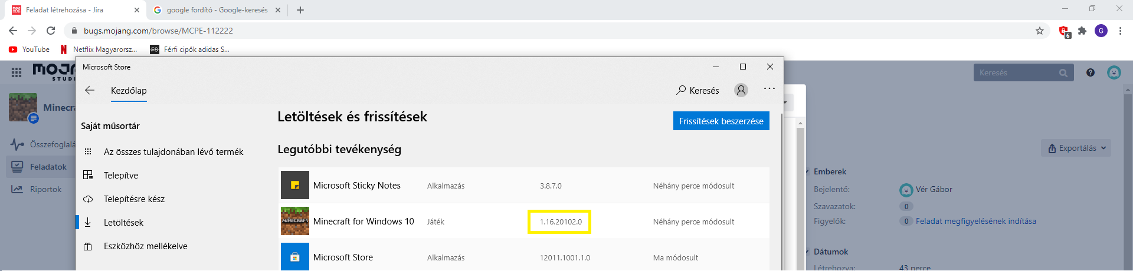Click the Mojang Studios logo in Jira
This screenshot has width=1133, height=271.
point(54,72)
